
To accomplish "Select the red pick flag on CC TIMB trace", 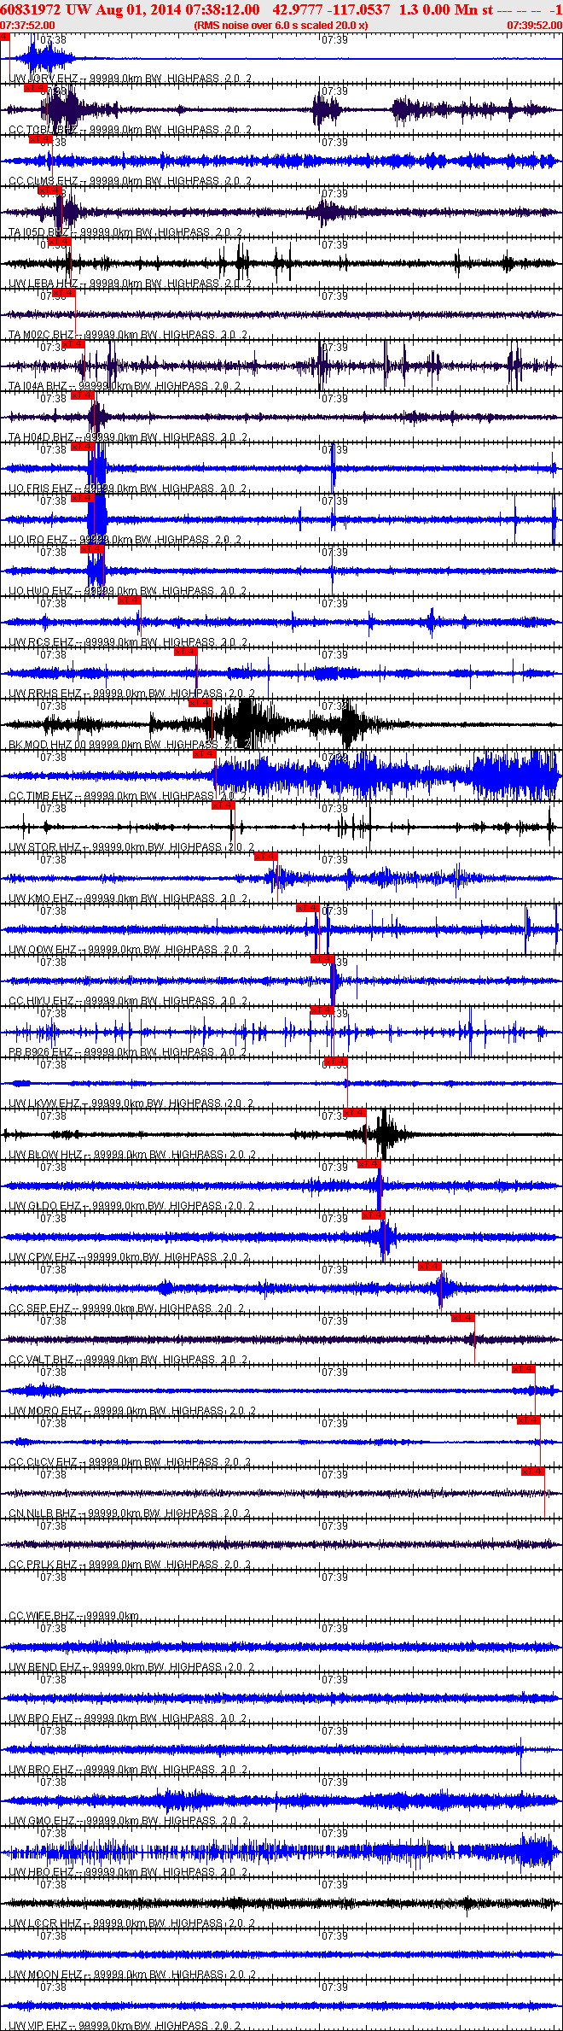I will pos(205,753).
